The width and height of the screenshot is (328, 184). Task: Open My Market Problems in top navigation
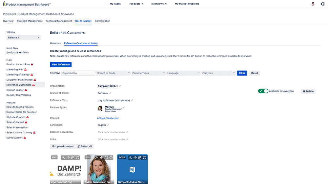coord(187,4)
